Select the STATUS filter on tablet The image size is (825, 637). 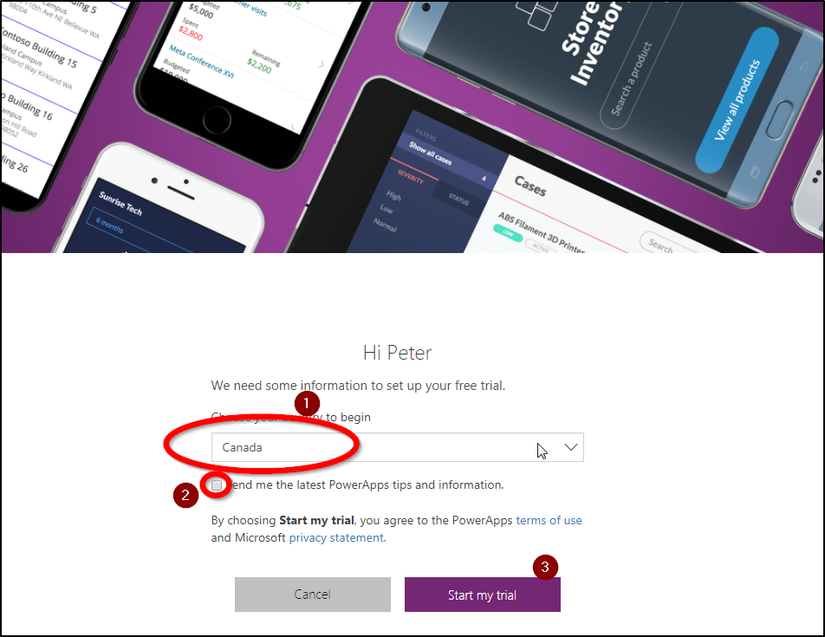click(x=458, y=199)
